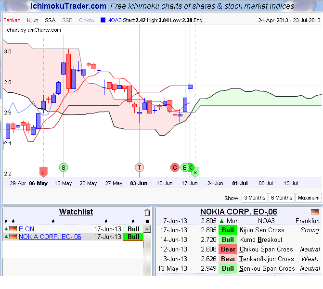Click the second sort diamond in the Watchlist header

click(x=13, y=221)
